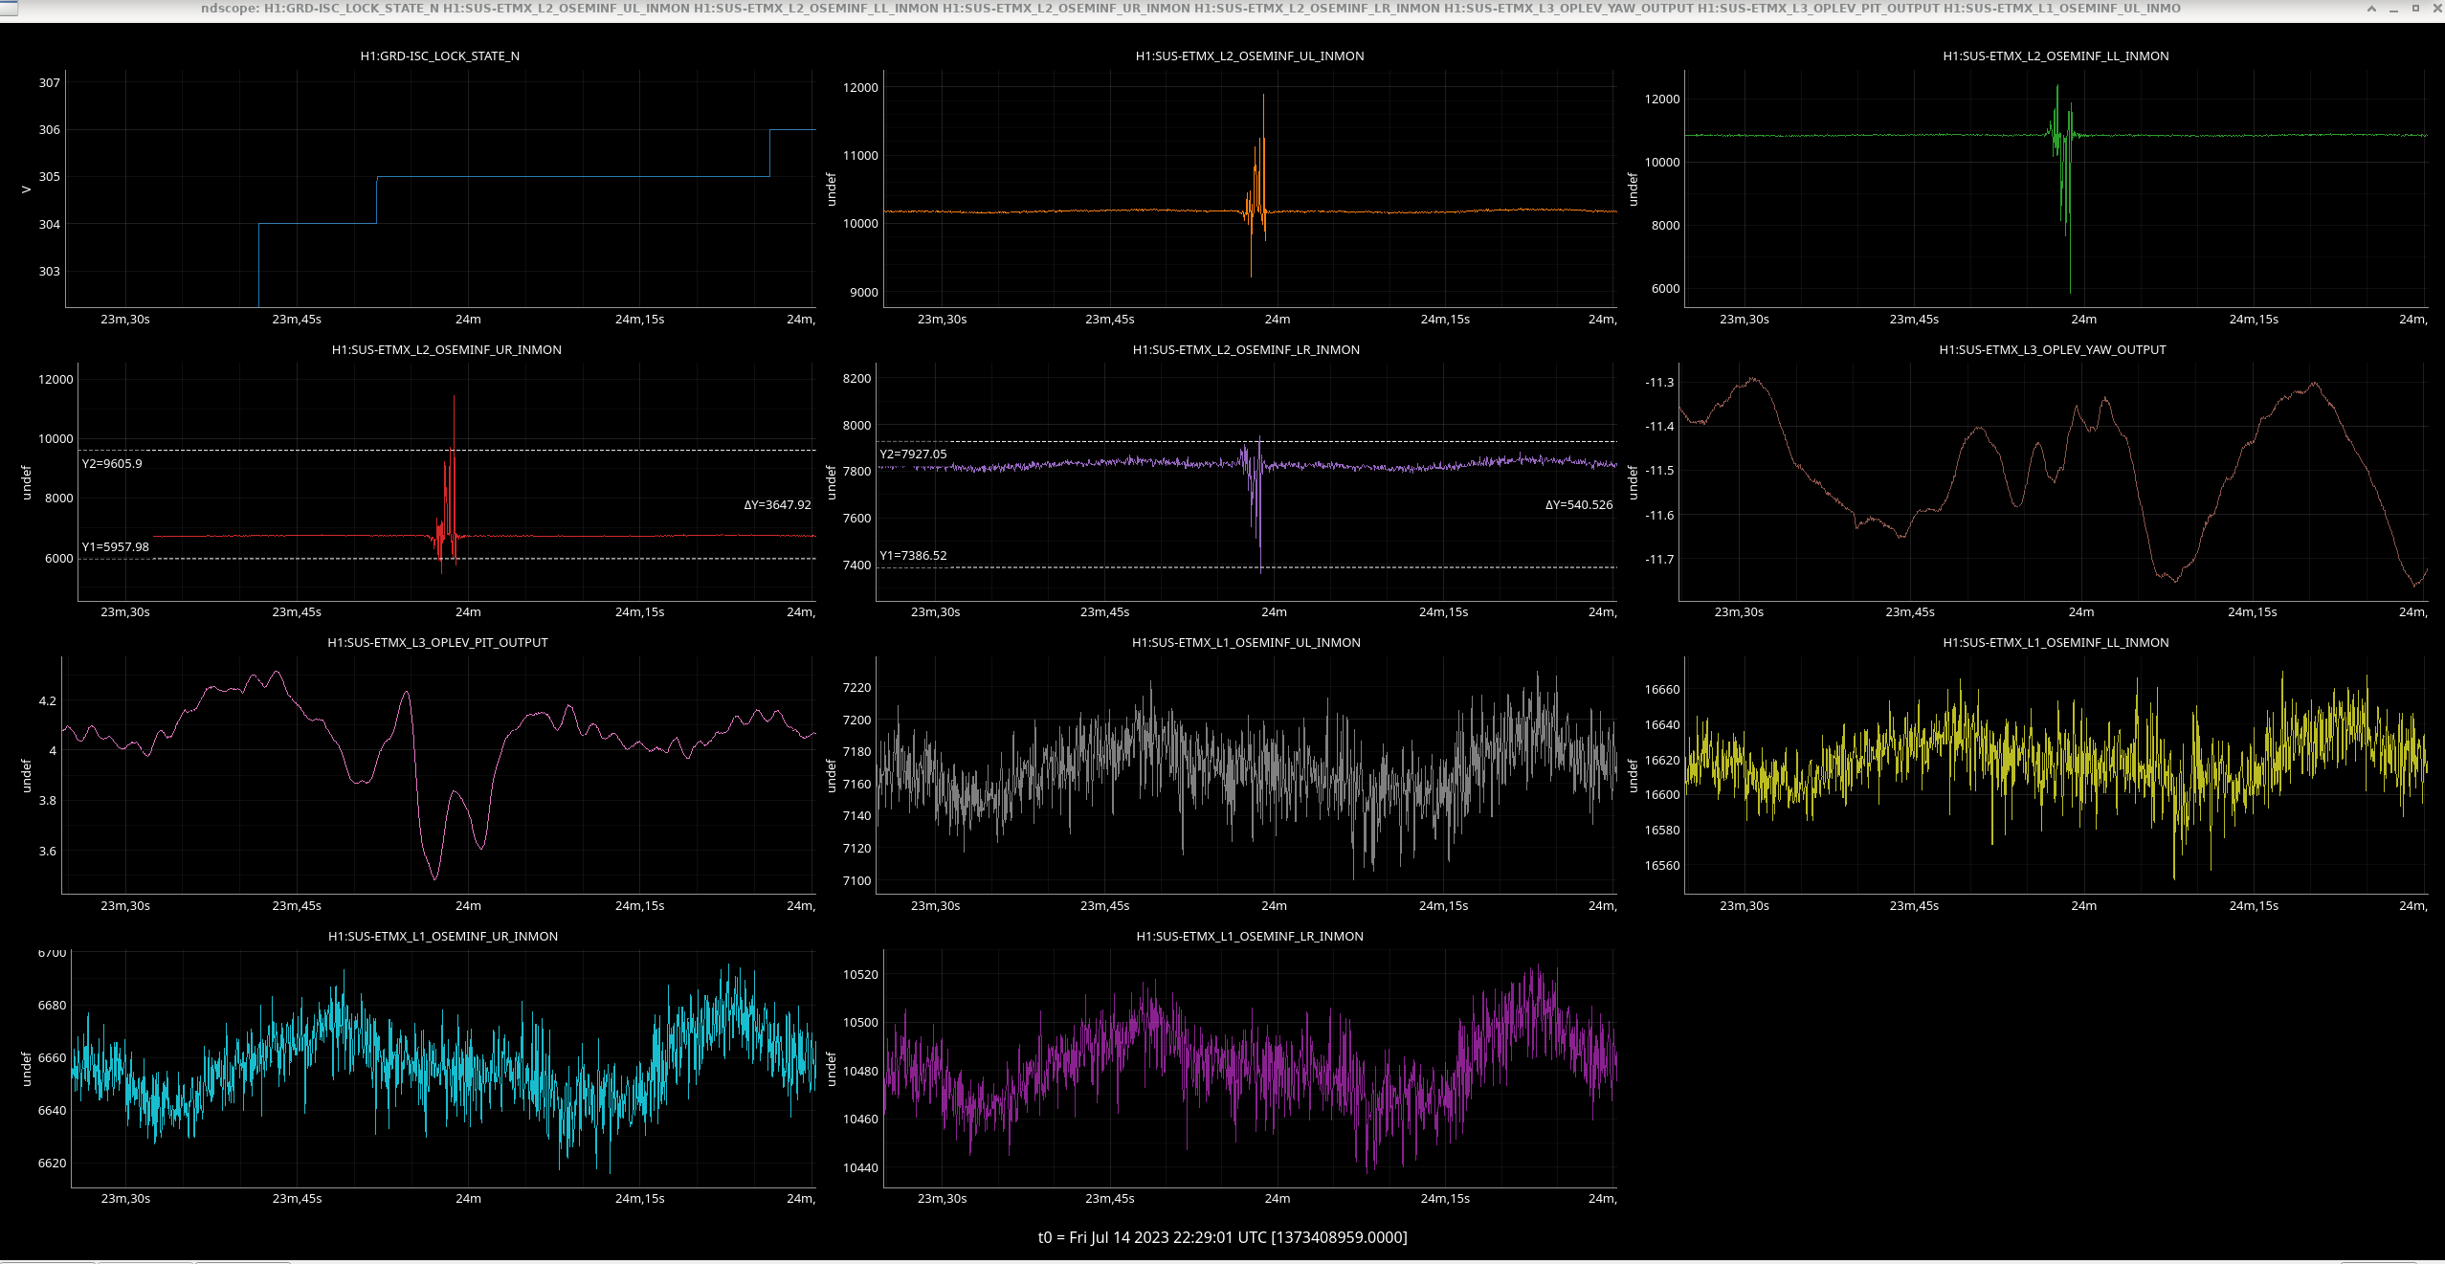2445x1264 pixels.
Task: Click the lowest dip of pink OPLEV_PIT trace
Action: point(435,877)
